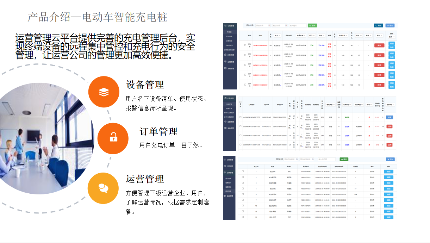
Task: Select the row checkbox for pile 0604201903030299
Action: [245, 65]
